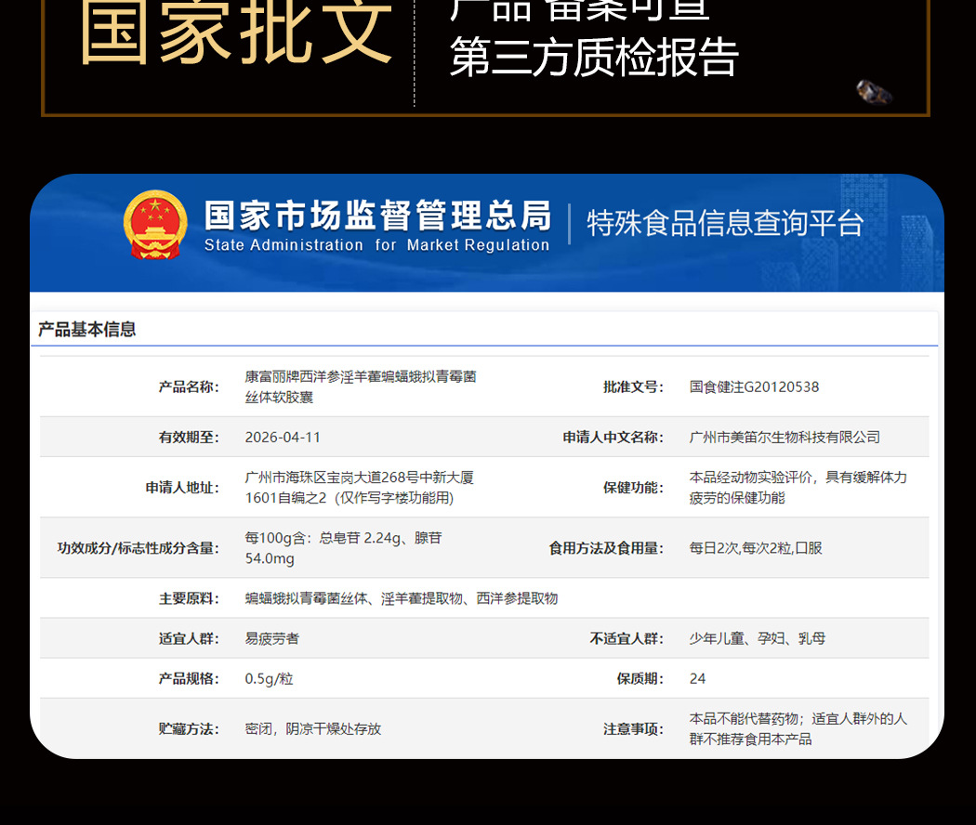Click the 保质期 label
Image resolution: width=976 pixels, height=825 pixels.
(x=640, y=679)
